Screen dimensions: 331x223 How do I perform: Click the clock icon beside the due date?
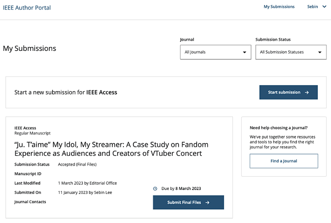[155, 189]
